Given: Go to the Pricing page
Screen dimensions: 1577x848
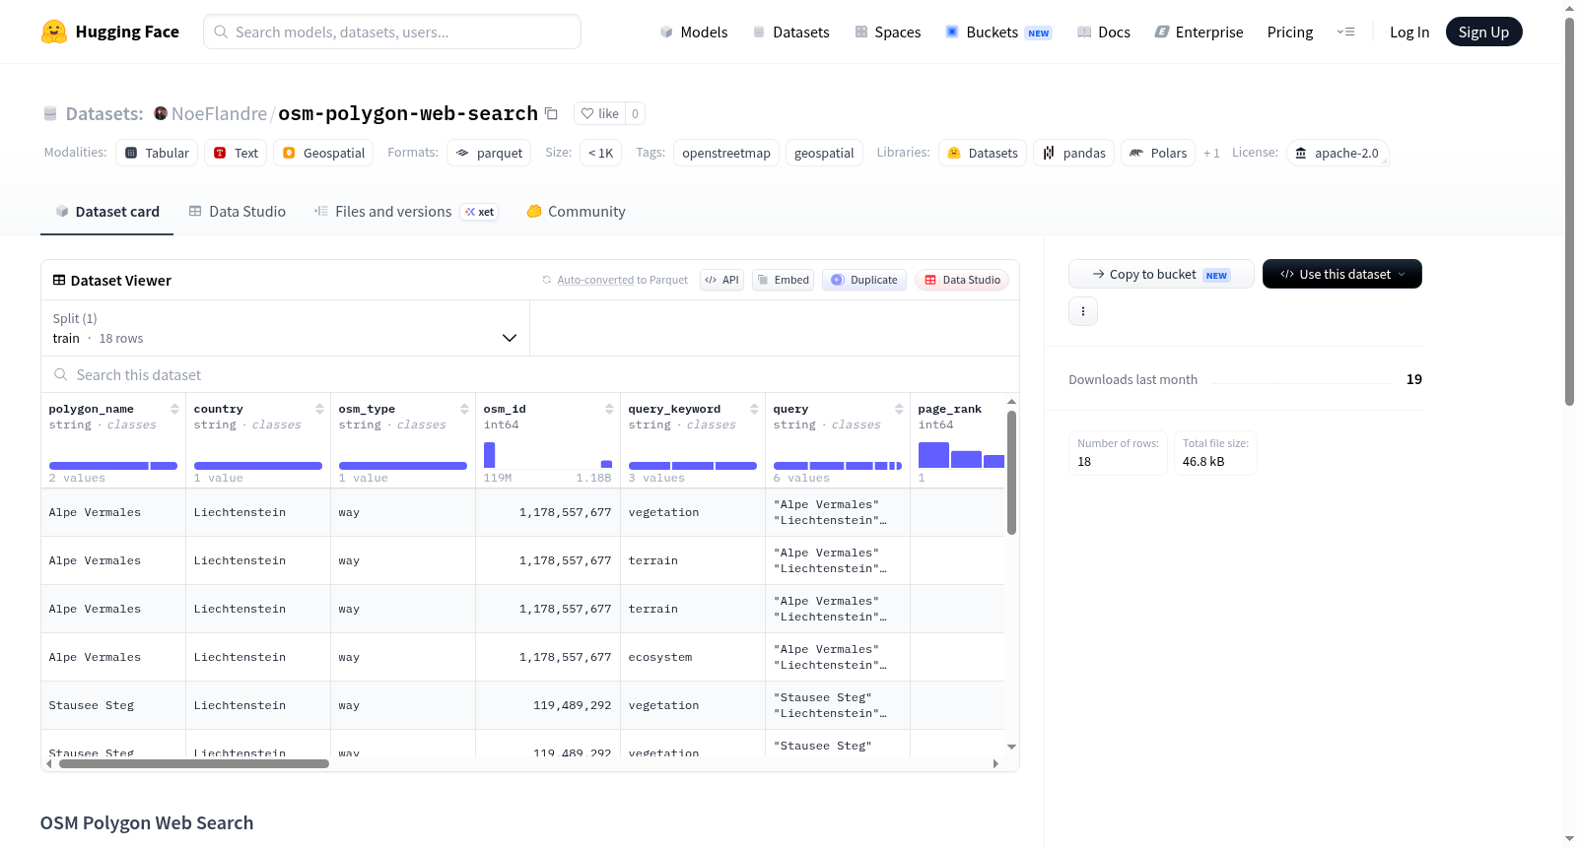Looking at the screenshot, I should click(x=1290, y=32).
